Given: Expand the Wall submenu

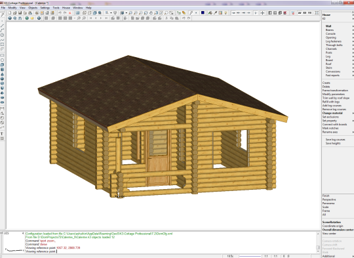Looking at the screenshot, I should click(339, 26).
